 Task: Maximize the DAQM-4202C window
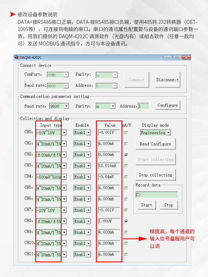point(177,57)
